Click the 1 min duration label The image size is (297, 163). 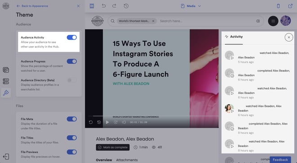[141, 147]
